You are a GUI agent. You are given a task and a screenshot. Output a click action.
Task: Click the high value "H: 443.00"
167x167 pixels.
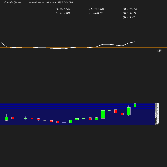point(96,9)
